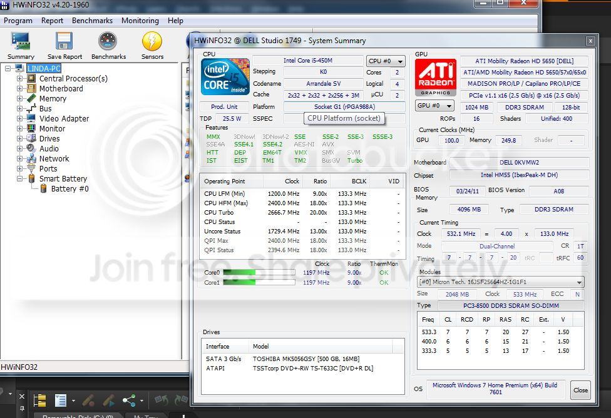Open the Monitoring menu
The height and width of the screenshot is (418, 611).
(140, 20)
